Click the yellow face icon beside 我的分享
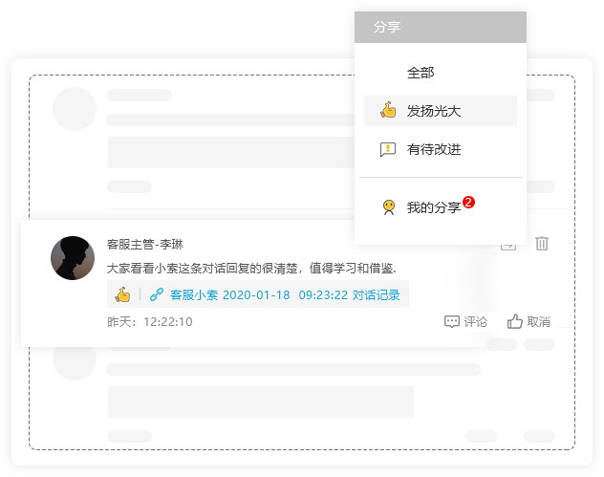The height and width of the screenshot is (477, 604). coord(389,207)
